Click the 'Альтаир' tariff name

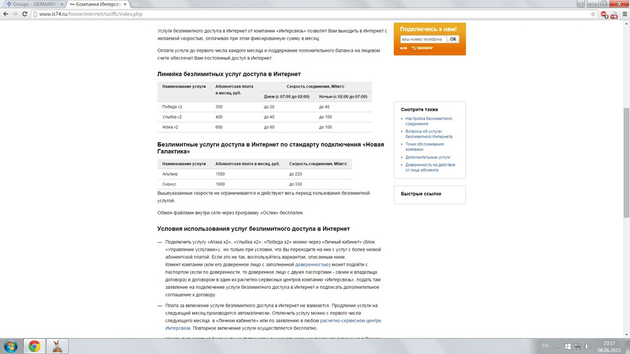pyautogui.click(x=170, y=174)
